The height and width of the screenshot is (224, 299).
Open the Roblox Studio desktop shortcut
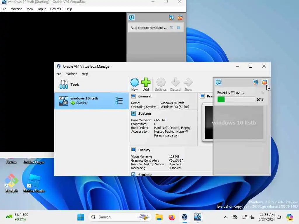pyautogui.click(x=34, y=183)
